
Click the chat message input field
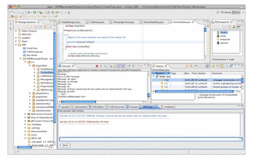pos(151,139)
